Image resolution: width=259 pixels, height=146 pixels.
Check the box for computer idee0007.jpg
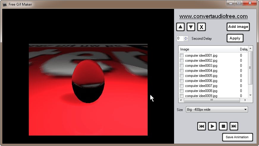click(x=181, y=86)
